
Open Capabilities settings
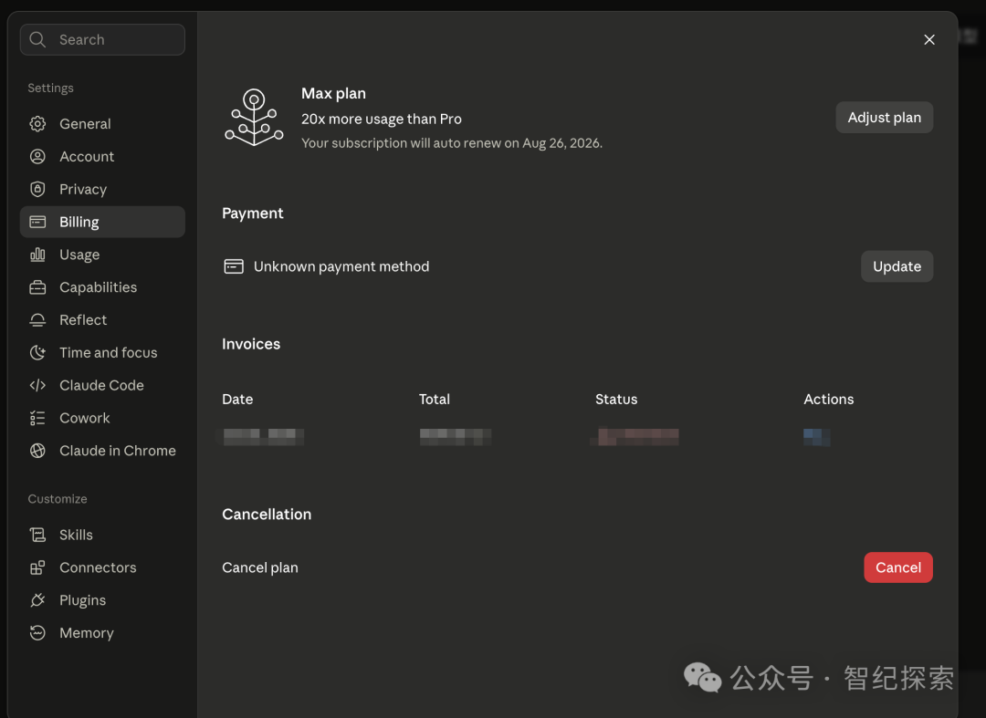click(x=102, y=287)
